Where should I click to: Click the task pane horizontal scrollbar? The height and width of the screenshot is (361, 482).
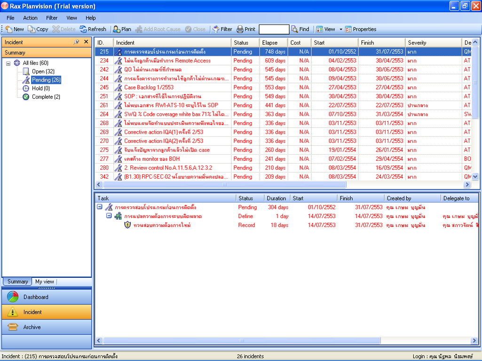click(242, 340)
